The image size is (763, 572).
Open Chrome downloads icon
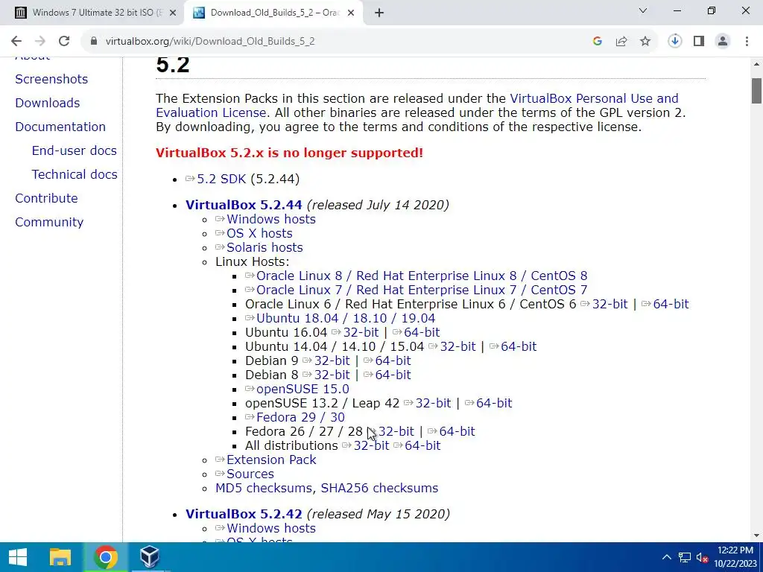[x=675, y=42]
